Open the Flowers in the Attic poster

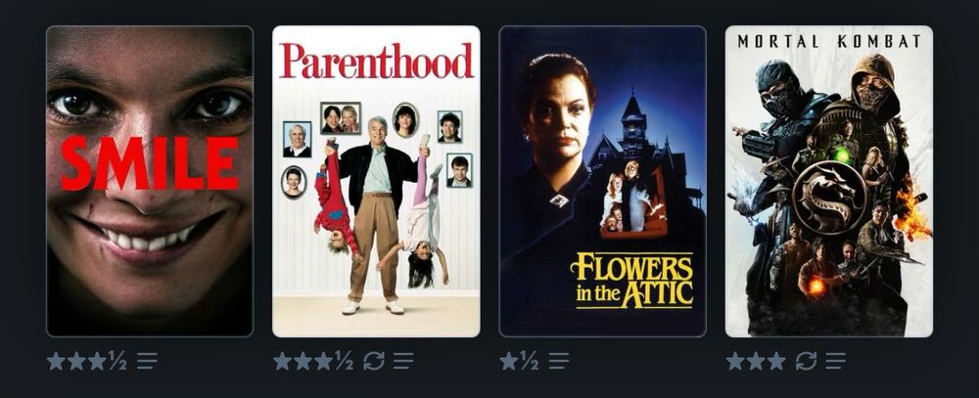coord(602,182)
